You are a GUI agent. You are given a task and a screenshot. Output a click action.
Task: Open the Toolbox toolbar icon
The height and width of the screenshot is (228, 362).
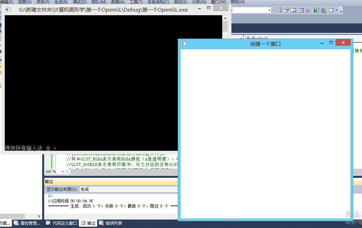300,10
